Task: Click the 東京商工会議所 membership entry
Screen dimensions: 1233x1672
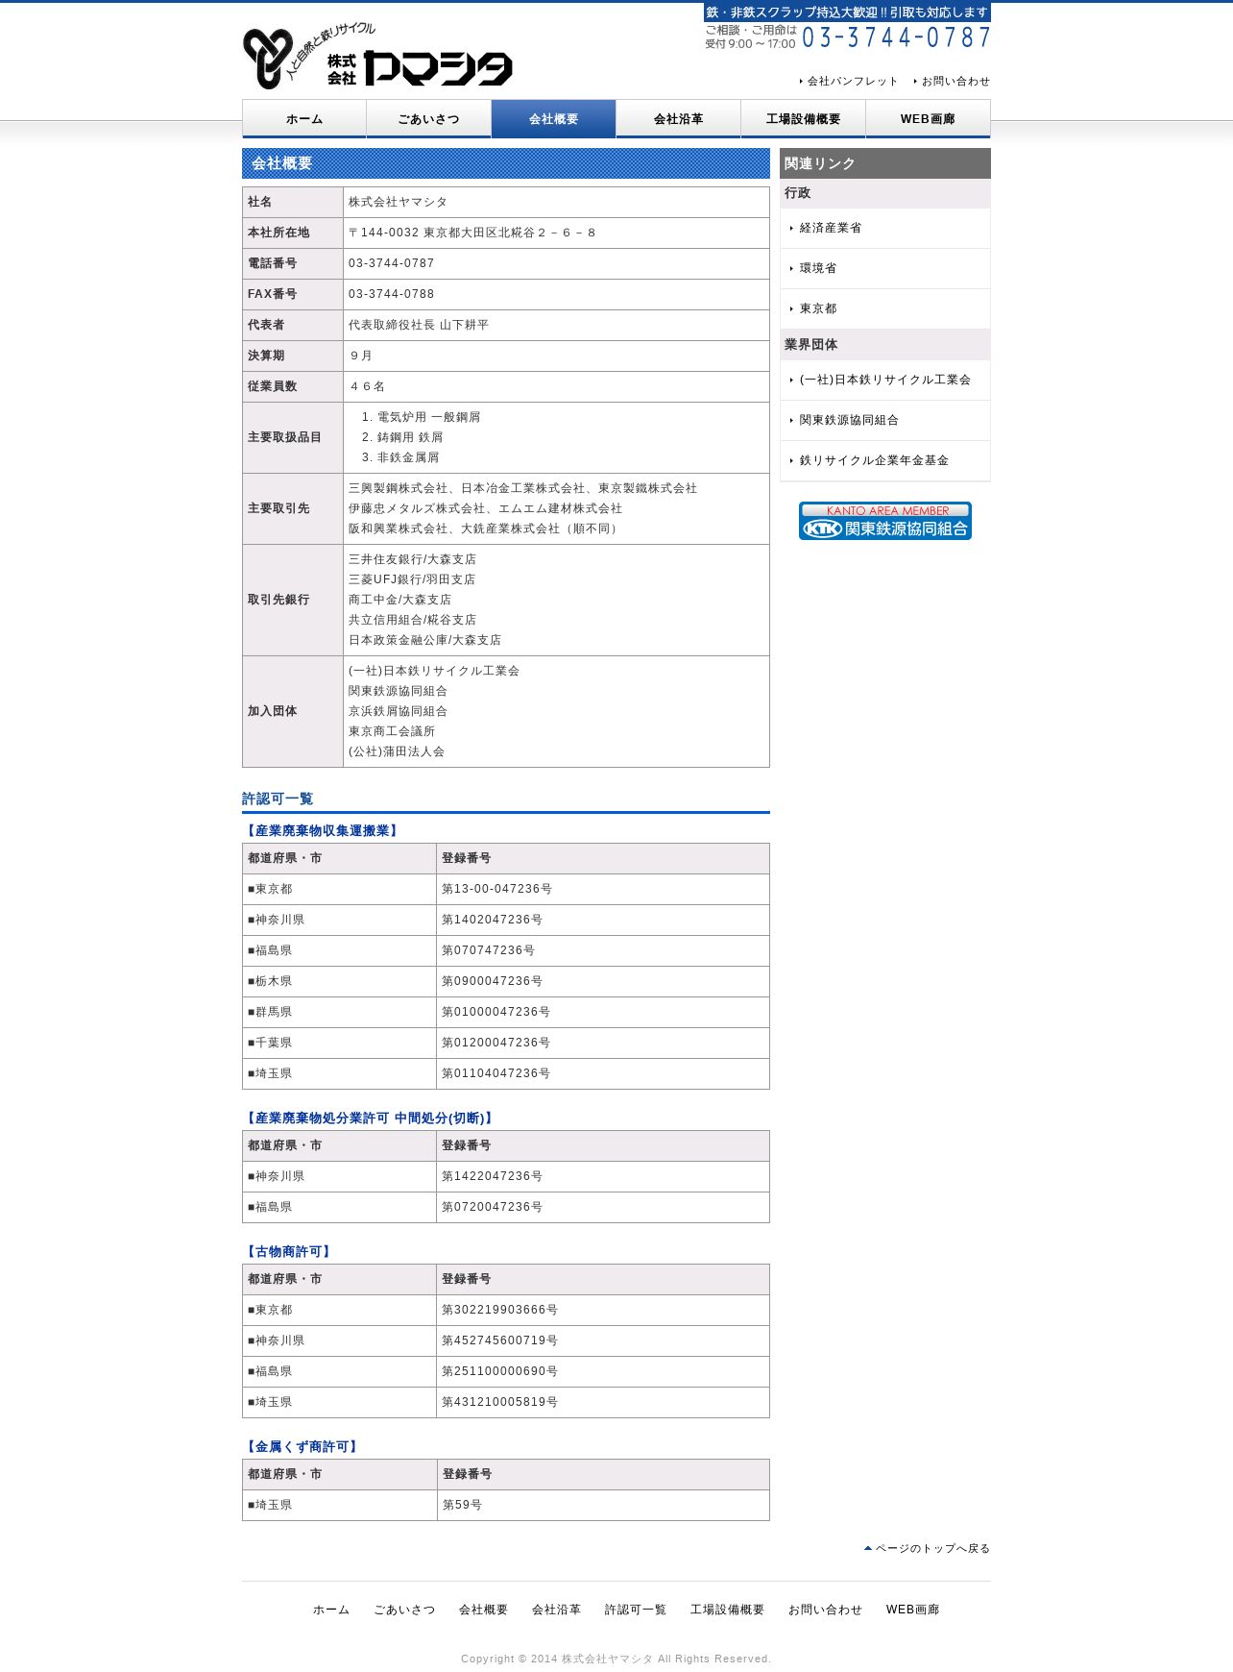Action: pyautogui.click(x=392, y=731)
